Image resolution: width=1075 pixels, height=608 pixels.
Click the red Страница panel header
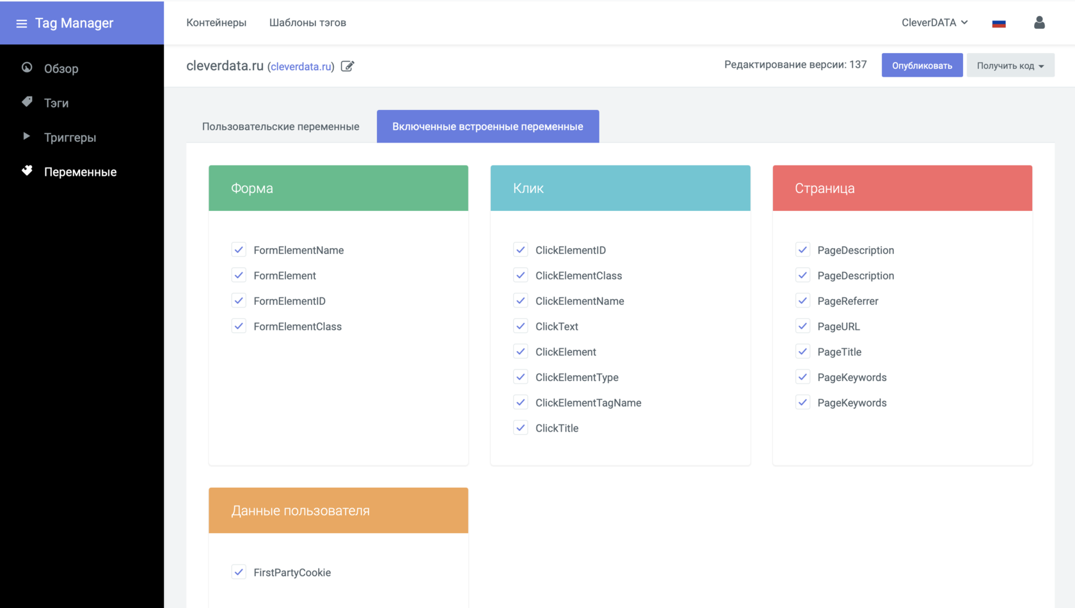[902, 188]
